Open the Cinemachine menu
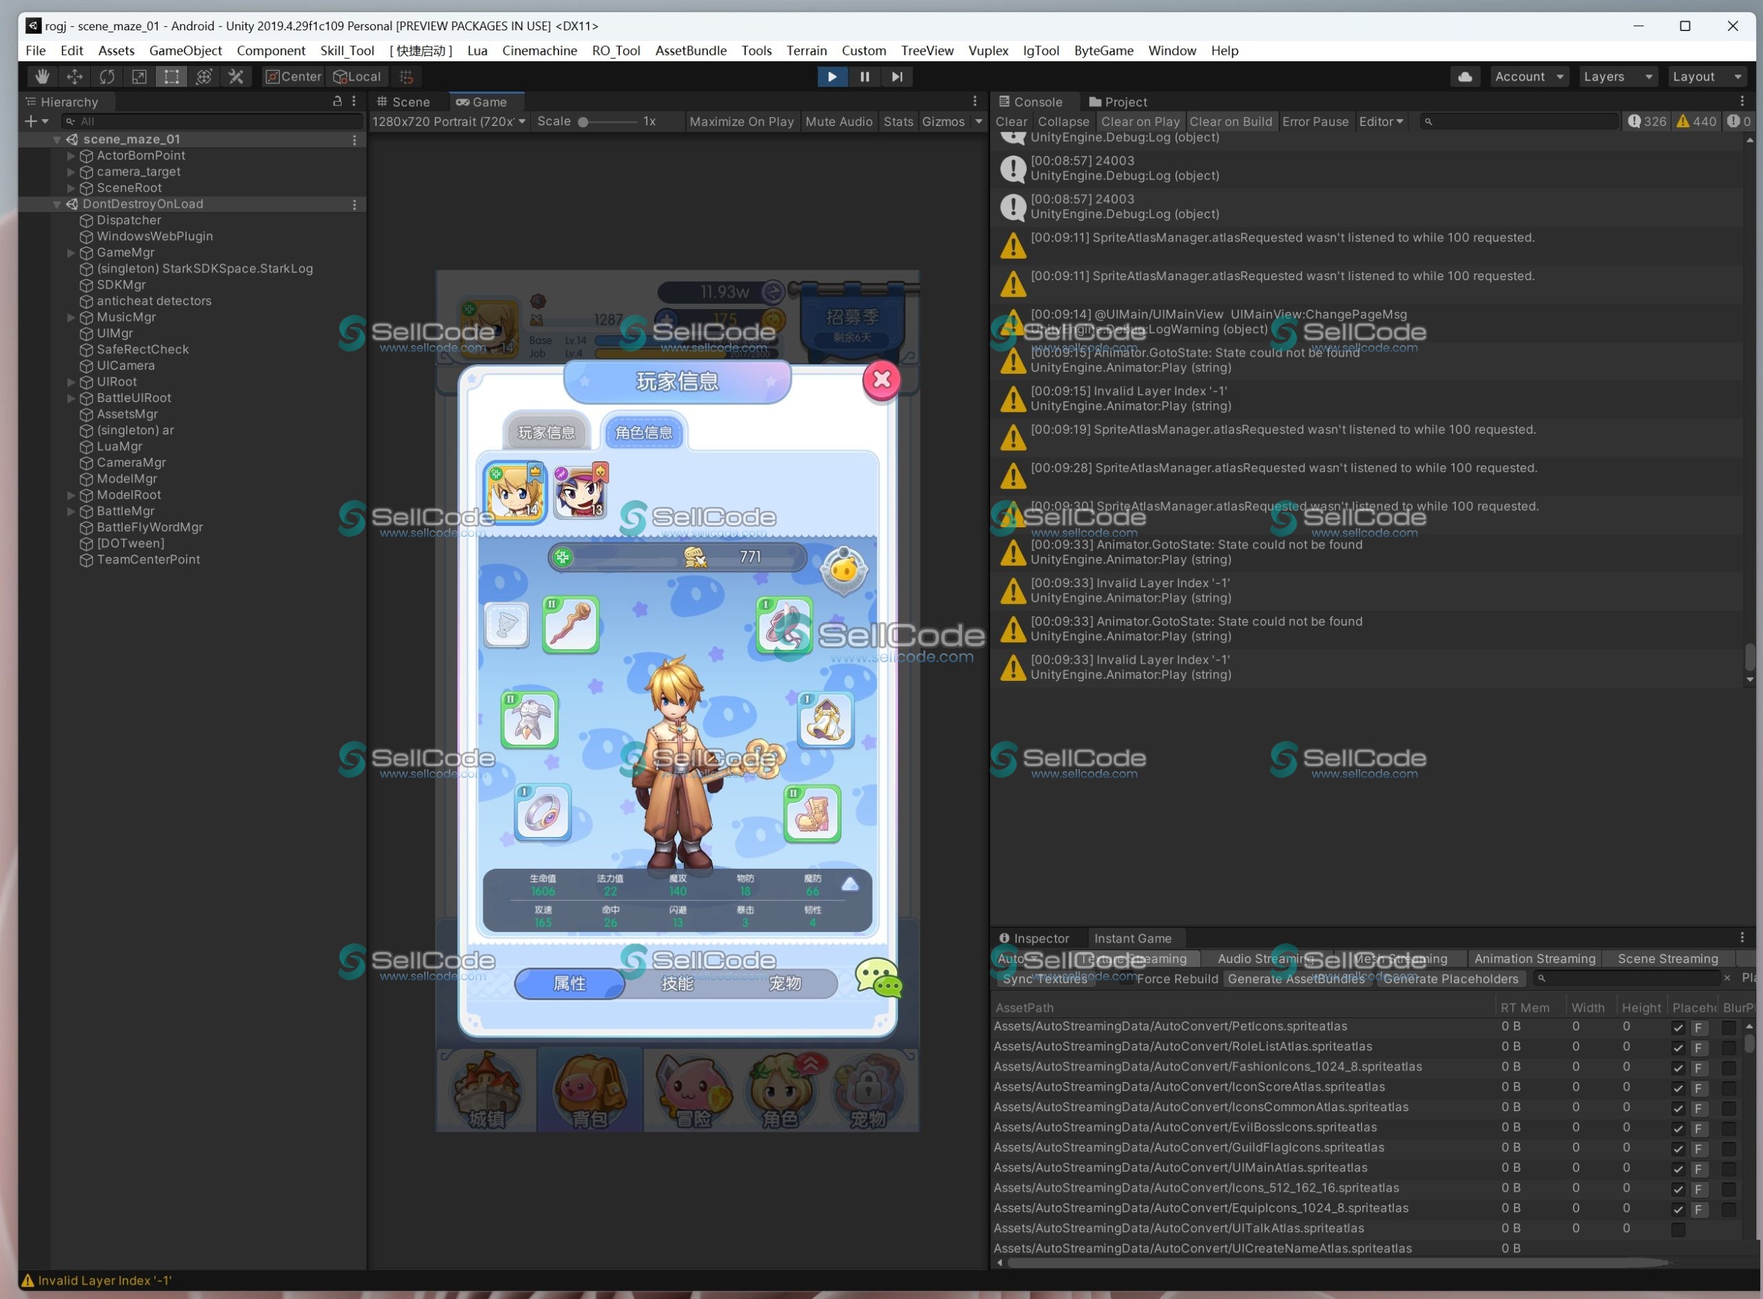 [x=539, y=50]
